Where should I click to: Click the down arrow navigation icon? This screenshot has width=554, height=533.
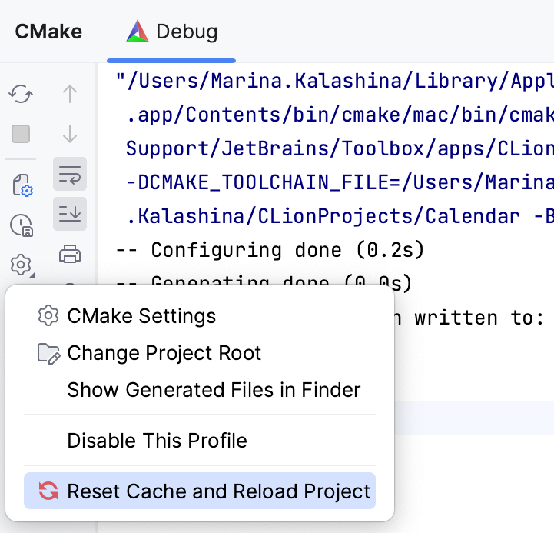pyautogui.click(x=70, y=134)
